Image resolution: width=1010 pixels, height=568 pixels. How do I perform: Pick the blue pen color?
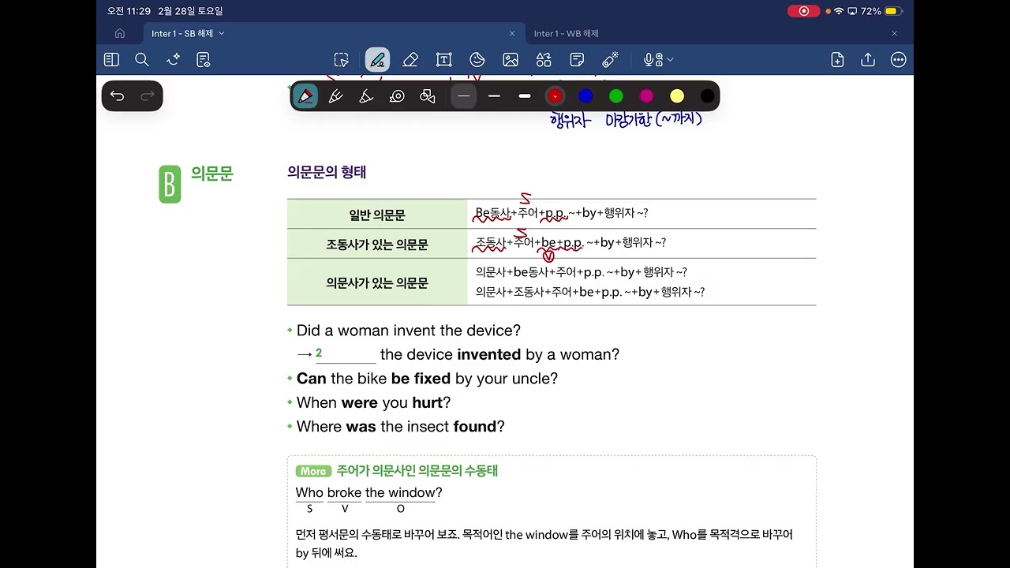point(585,96)
